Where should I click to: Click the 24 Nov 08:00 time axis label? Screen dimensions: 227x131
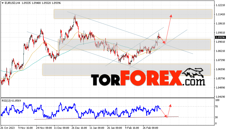click(x=44, y=128)
